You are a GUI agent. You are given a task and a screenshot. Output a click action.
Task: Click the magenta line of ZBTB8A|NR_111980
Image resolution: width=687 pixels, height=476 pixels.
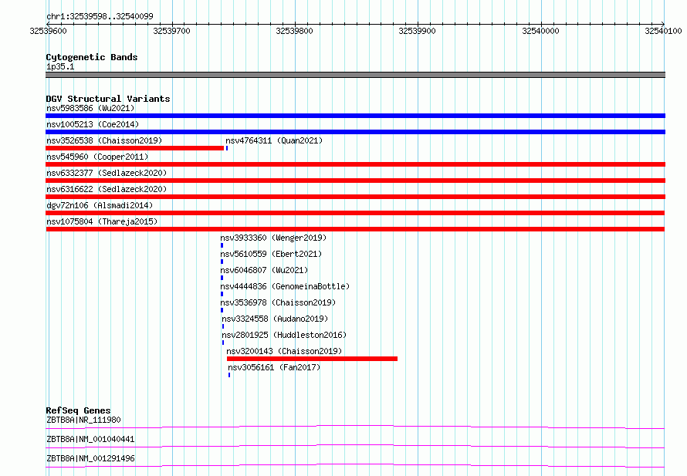point(355,427)
